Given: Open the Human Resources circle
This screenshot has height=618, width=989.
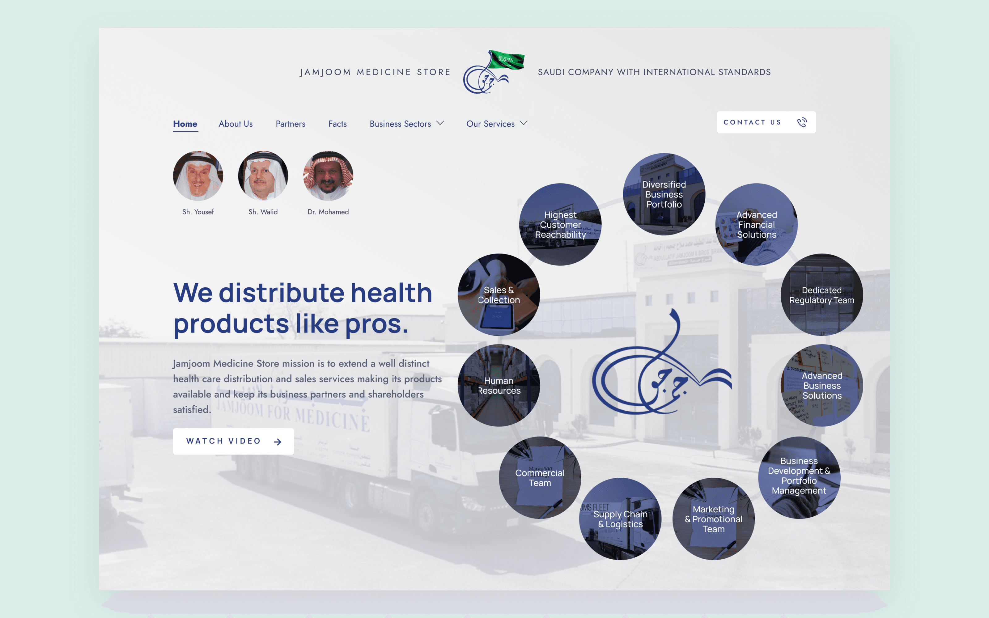Looking at the screenshot, I should (499, 385).
